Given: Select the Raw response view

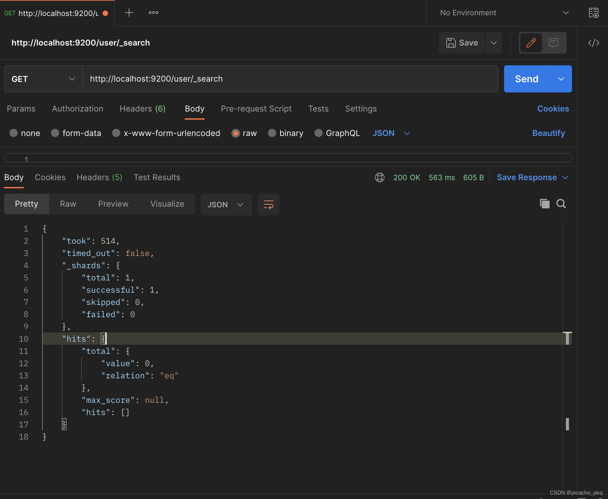Looking at the screenshot, I should tap(68, 204).
